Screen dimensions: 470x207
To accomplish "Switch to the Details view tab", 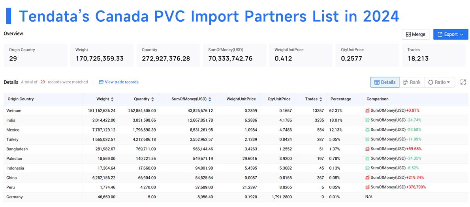I will (385, 82).
